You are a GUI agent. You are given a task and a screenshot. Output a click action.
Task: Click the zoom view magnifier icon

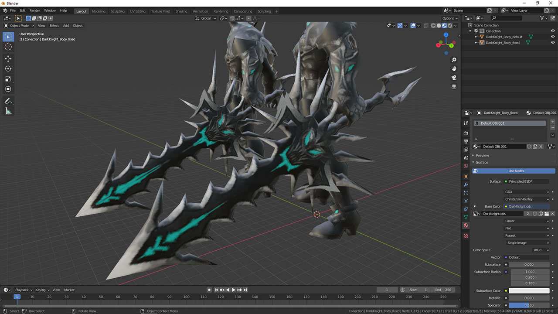pyautogui.click(x=454, y=60)
